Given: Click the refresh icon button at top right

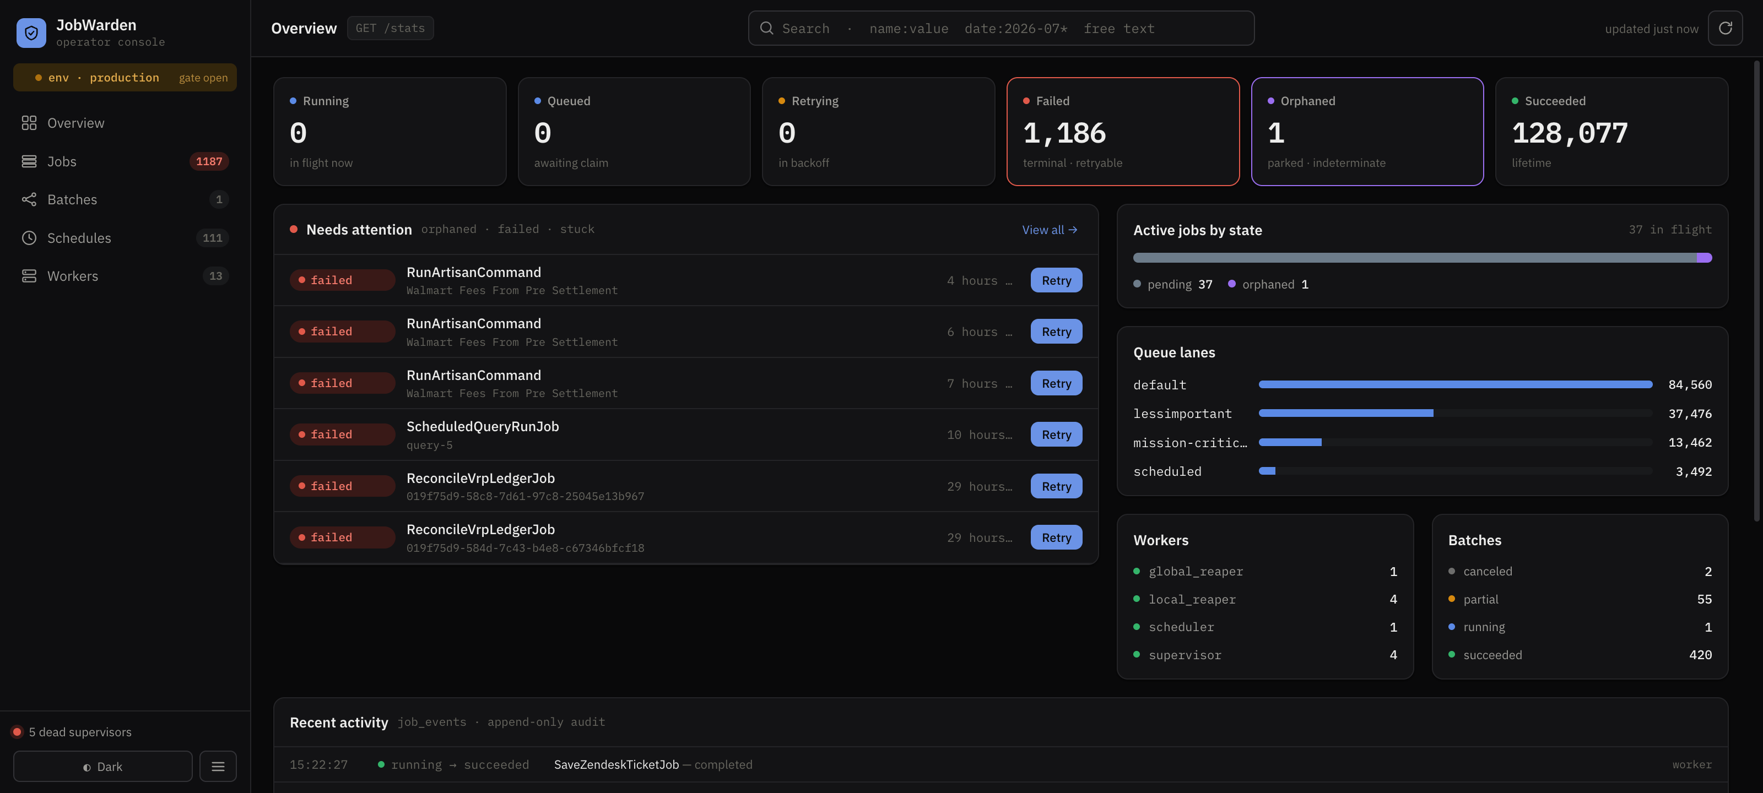Looking at the screenshot, I should pyautogui.click(x=1724, y=28).
